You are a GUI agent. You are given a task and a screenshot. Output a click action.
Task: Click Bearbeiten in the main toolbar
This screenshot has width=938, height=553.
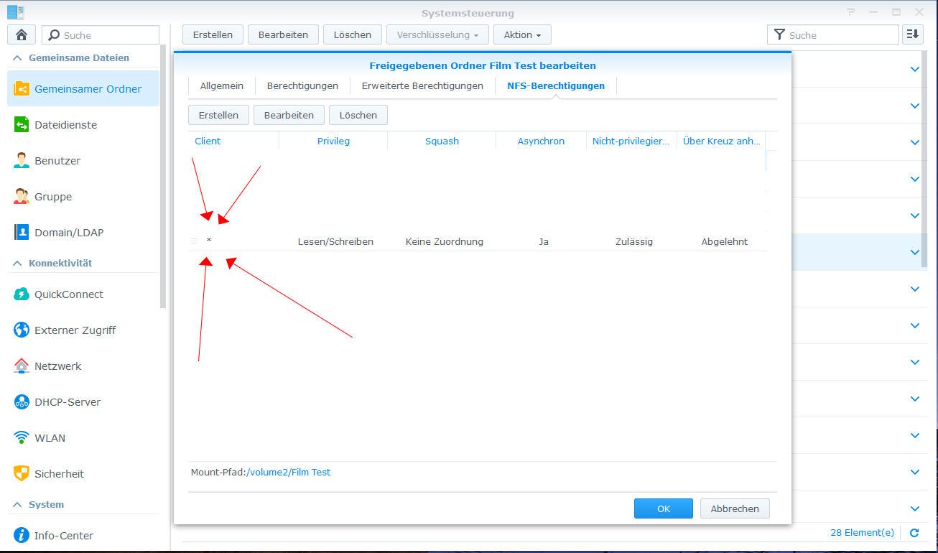click(x=283, y=34)
